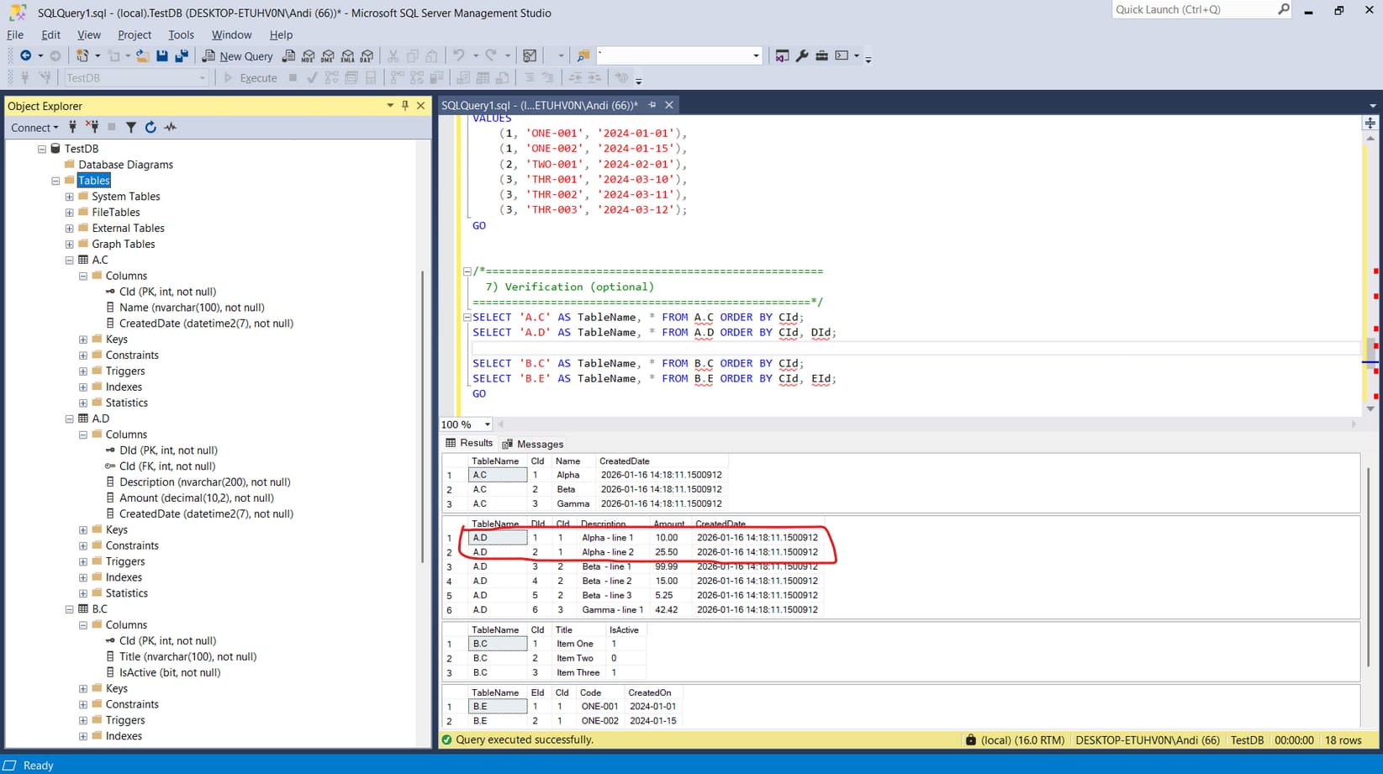Click the Open File folder icon

point(142,56)
